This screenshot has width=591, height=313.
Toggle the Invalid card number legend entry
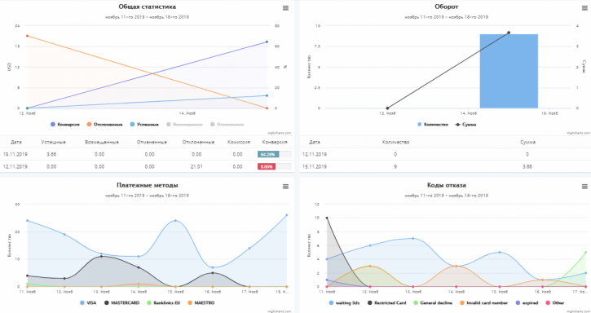click(483, 303)
